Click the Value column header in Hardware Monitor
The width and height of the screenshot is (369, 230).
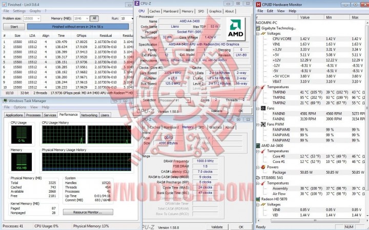(311, 17)
